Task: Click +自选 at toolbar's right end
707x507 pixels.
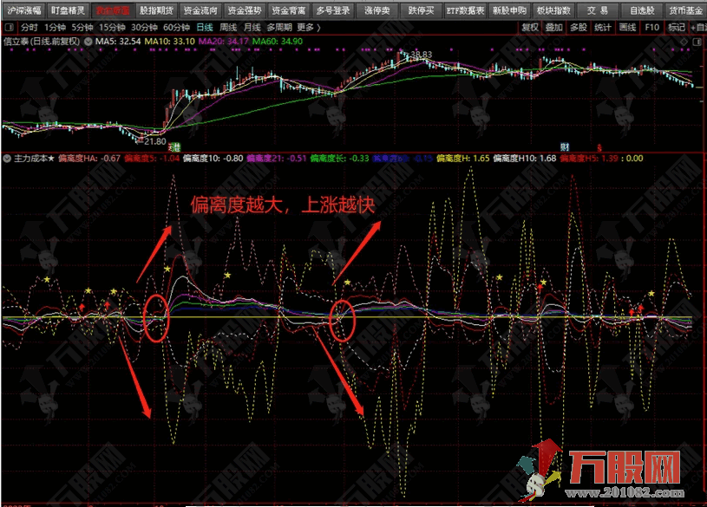Action: click(698, 28)
